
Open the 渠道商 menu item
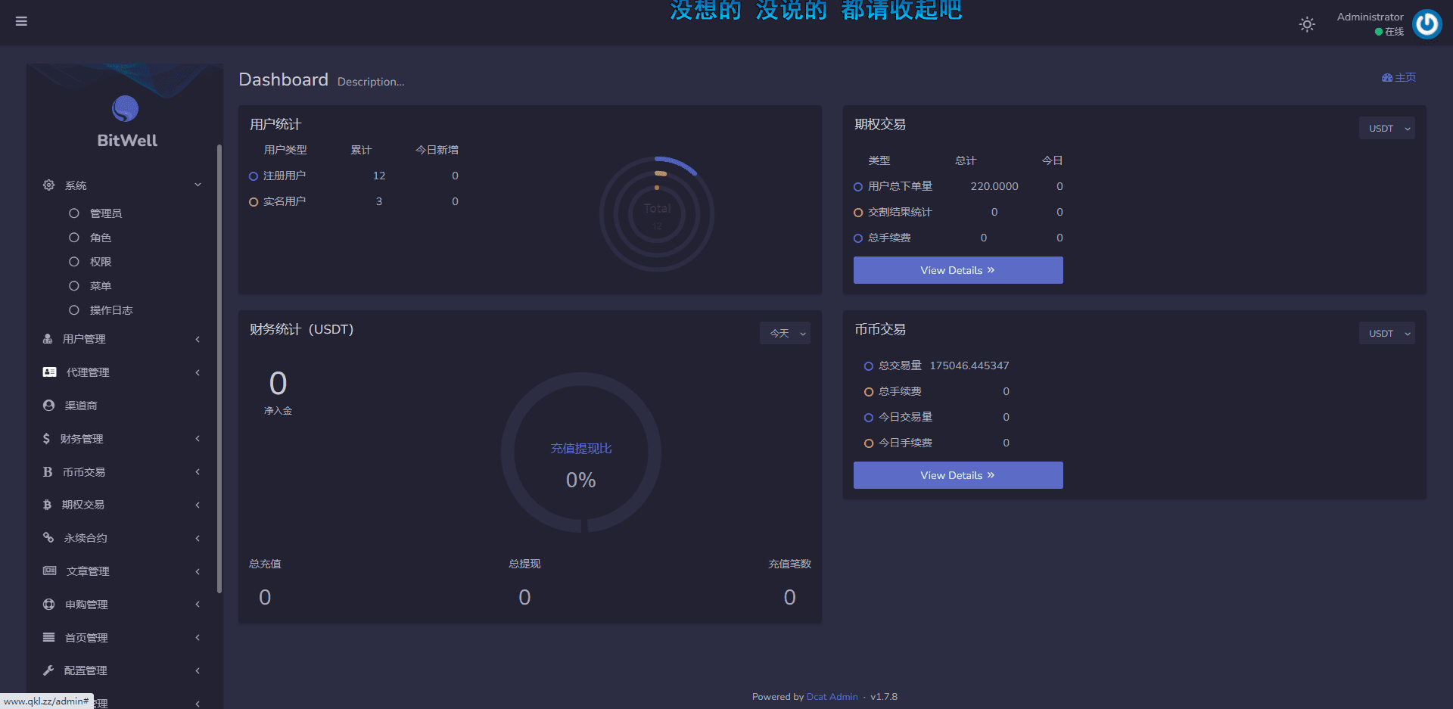pyautogui.click(x=81, y=406)
